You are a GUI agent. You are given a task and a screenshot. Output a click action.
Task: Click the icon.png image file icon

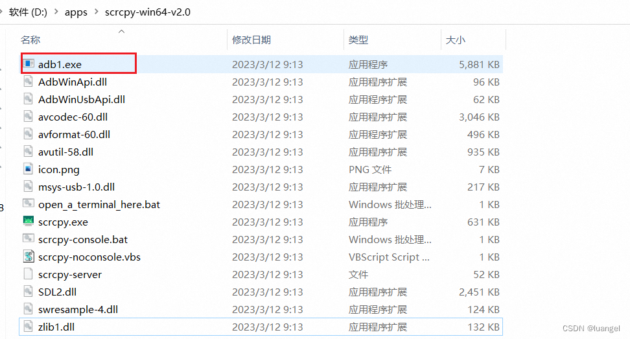pos(28,169)
